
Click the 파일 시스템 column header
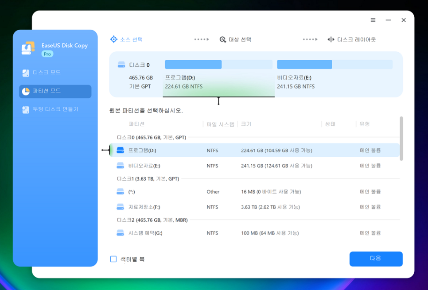(x=220, y=124)
